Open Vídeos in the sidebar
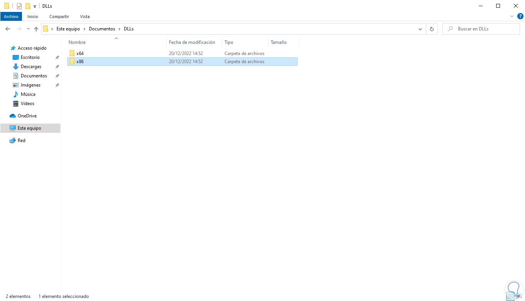The height and width of the screenshot is (301, 525). [27, 104]
